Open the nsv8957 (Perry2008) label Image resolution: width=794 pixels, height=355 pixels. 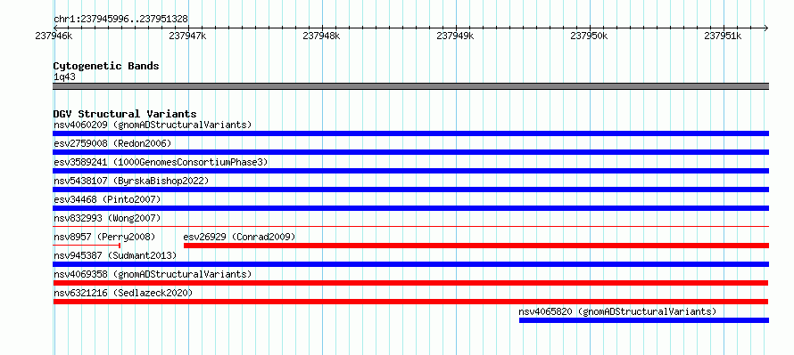104,237
